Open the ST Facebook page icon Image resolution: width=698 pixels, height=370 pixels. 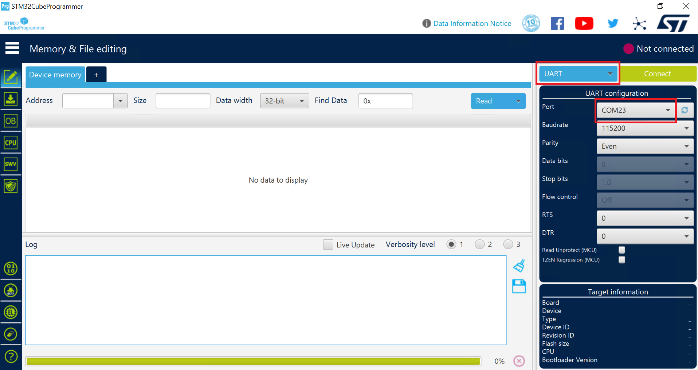(x=557, y=24)
